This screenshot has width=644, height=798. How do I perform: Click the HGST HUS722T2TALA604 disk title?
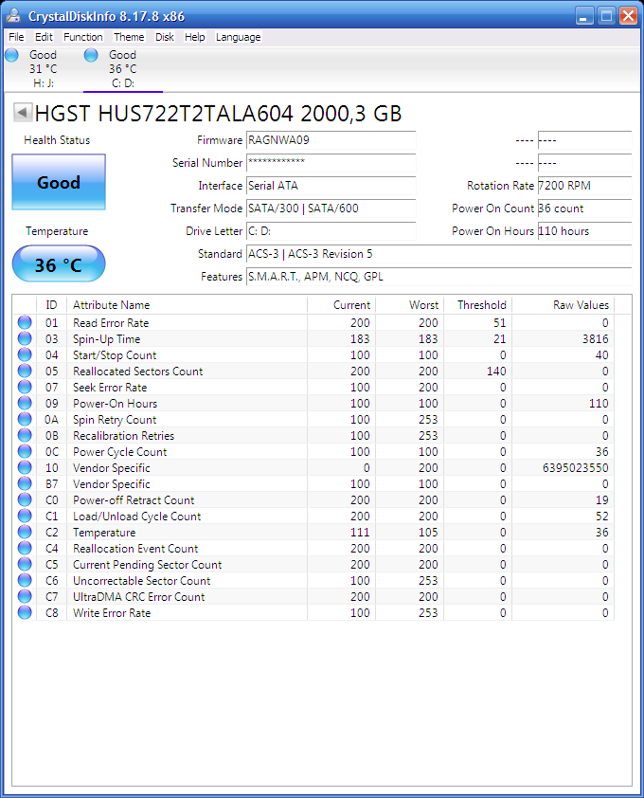click(x=218, y=114)
